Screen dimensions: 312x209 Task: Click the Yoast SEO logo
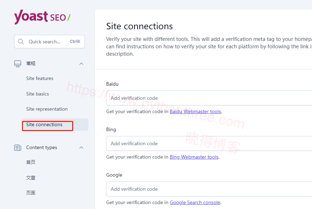[x=42, y=17]
